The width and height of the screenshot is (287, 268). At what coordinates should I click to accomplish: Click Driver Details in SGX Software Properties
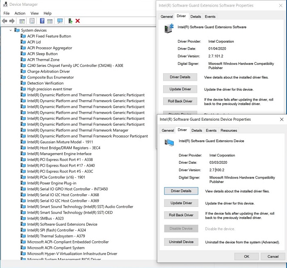[x=180, y=77]
